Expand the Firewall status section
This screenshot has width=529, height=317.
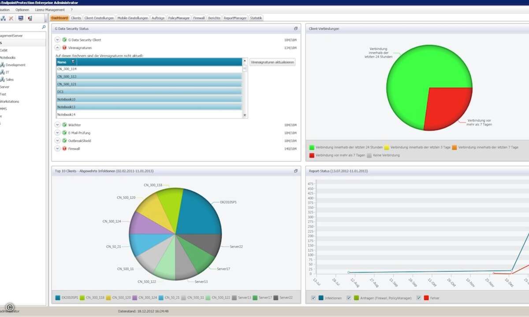tap(57, 148)
